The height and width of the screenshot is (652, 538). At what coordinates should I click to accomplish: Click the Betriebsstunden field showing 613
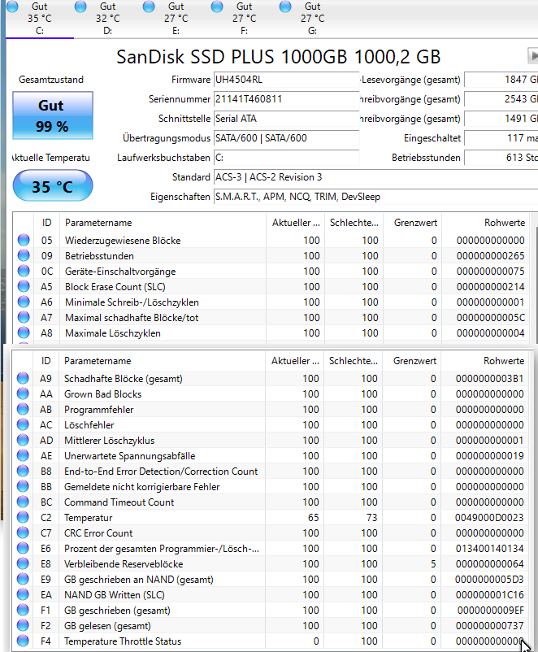click(x=501, y=158)
